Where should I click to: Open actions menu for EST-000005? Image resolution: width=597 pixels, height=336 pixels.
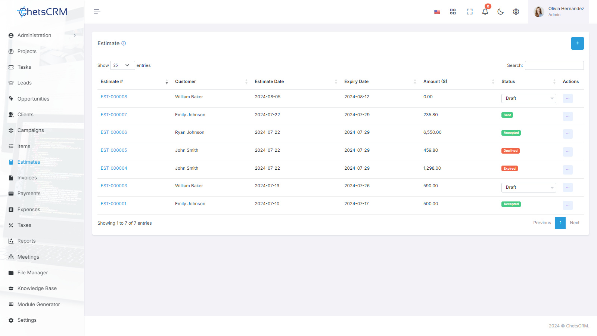[x=568, y=152]
